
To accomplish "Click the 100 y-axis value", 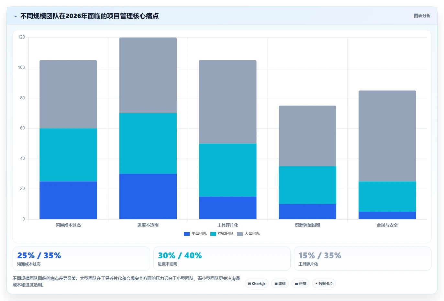I will tap(21, 68).
